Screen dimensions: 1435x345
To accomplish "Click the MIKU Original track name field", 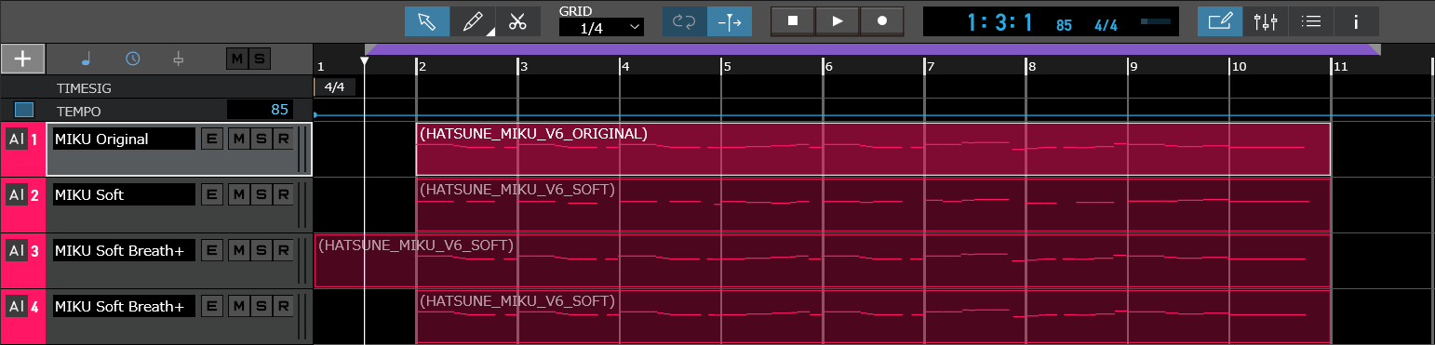I will pos(124,139).
